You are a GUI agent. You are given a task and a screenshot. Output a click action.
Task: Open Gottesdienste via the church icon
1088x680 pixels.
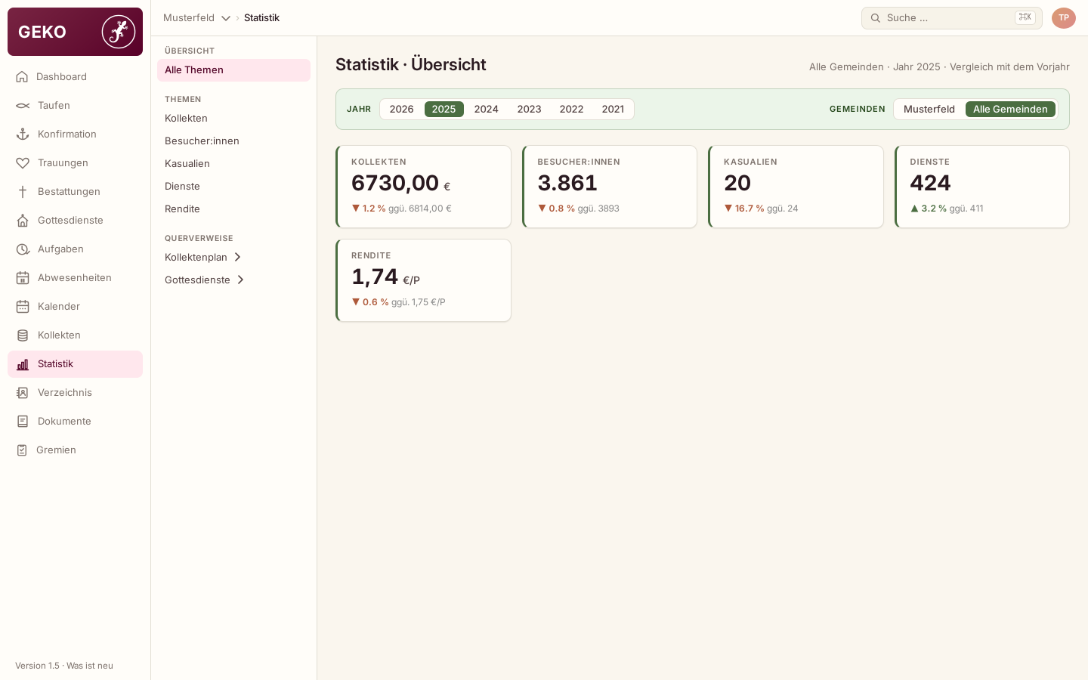click(x=23, y=220)
